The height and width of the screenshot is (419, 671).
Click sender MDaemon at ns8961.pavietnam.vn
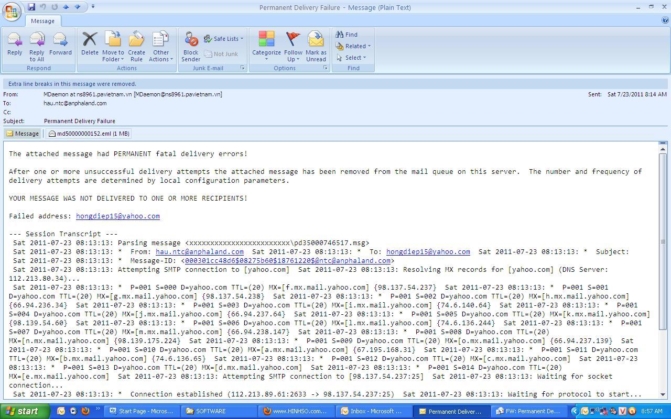pyautogui.click(x=133, y=94)
